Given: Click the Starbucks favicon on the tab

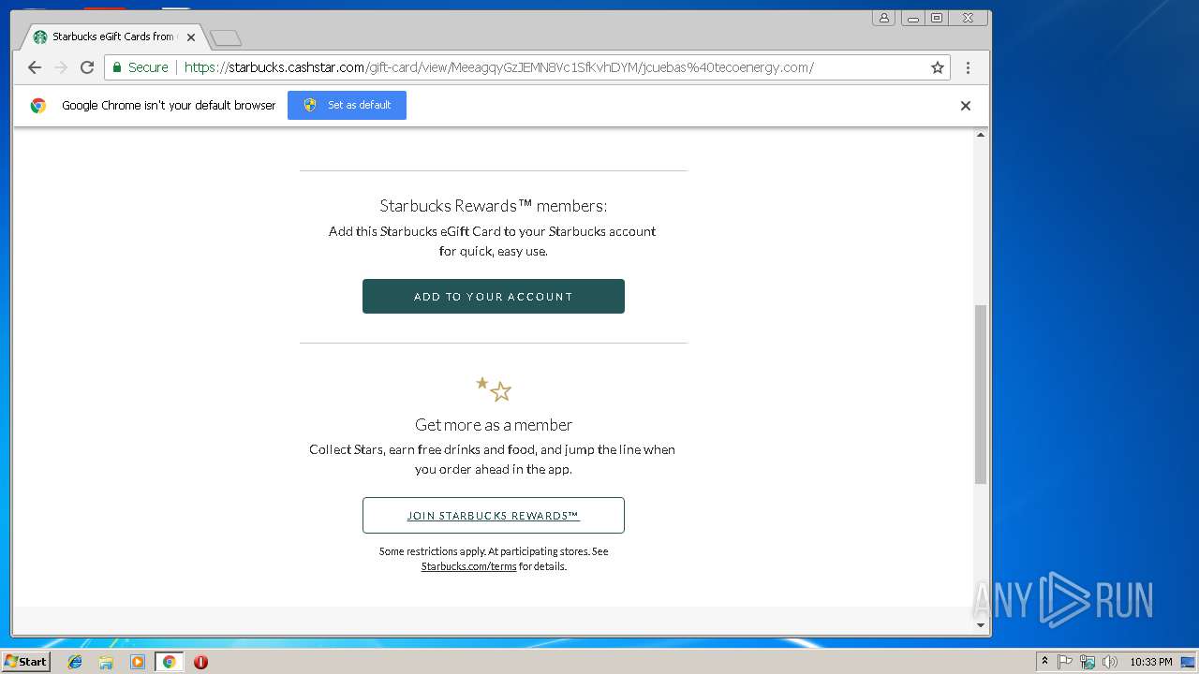Looking at the screenshot, I should tap(39, 37).
